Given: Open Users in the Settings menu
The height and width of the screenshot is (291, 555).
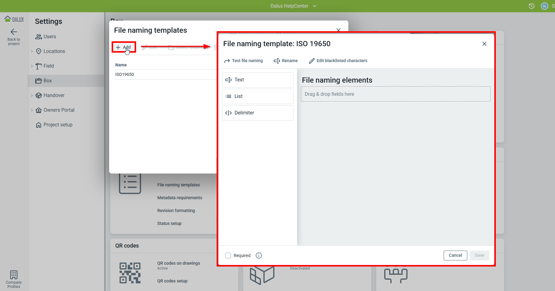Looking at the screenshot, I should [x=50, y=37].
